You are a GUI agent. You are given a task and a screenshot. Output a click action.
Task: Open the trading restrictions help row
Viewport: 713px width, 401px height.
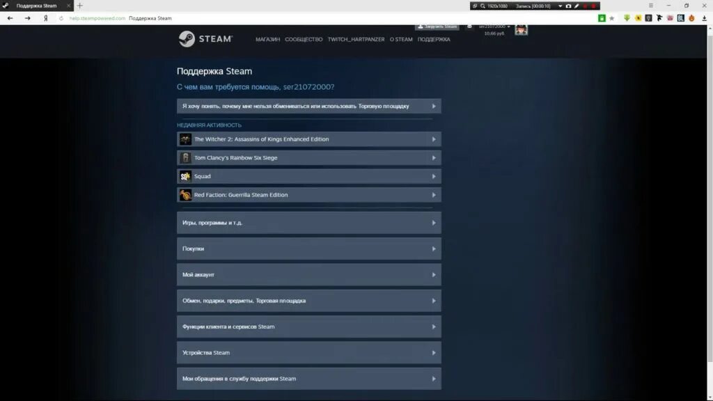pos(308,106)
